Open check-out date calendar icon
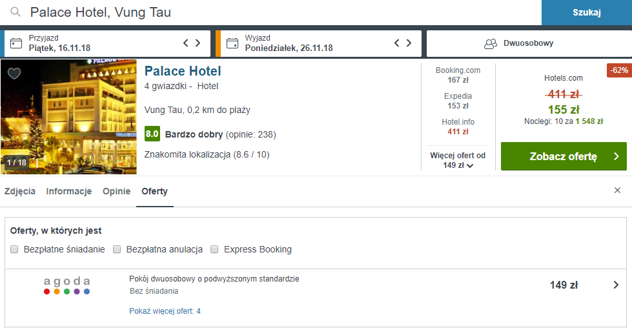632x328 pixels. click(232, 43)
